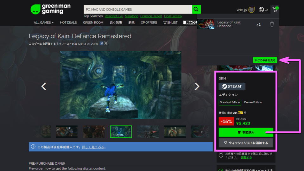304x171 pixels.
Task: Open the JA language region selector
Action: pos(263,10)
